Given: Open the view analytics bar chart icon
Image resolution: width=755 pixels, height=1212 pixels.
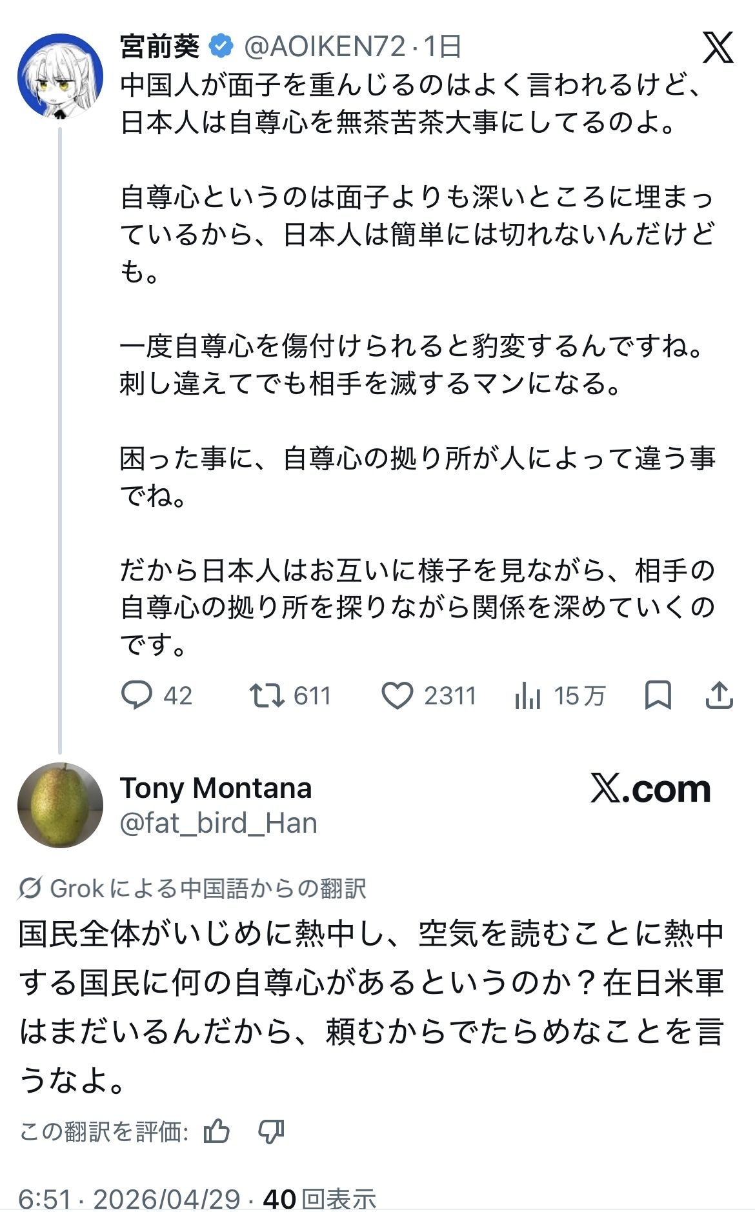Looking at the screenshot, I should (x=527, y=695).
